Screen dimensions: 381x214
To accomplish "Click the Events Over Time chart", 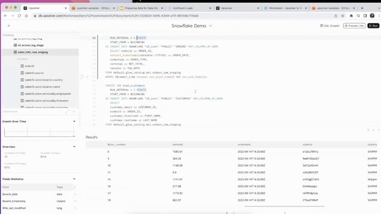I will pyautogui.click(x=39, y=132).
